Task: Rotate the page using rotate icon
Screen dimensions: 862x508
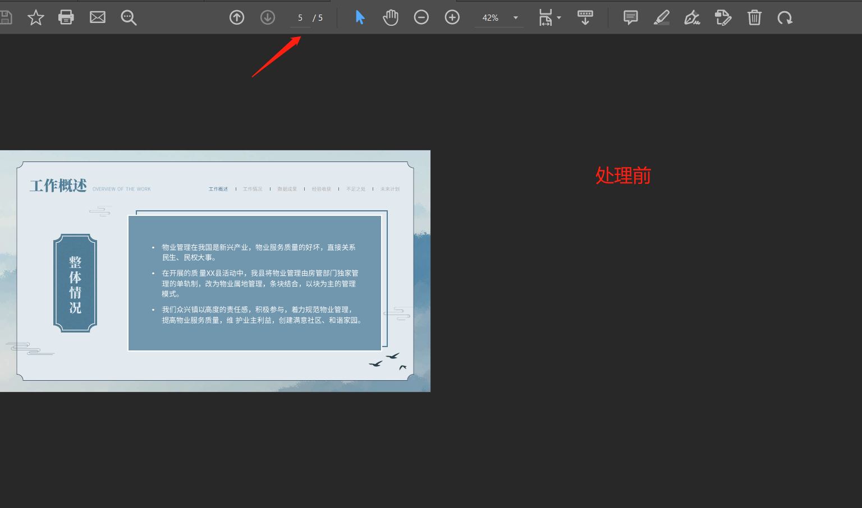Action: [785, 17]
